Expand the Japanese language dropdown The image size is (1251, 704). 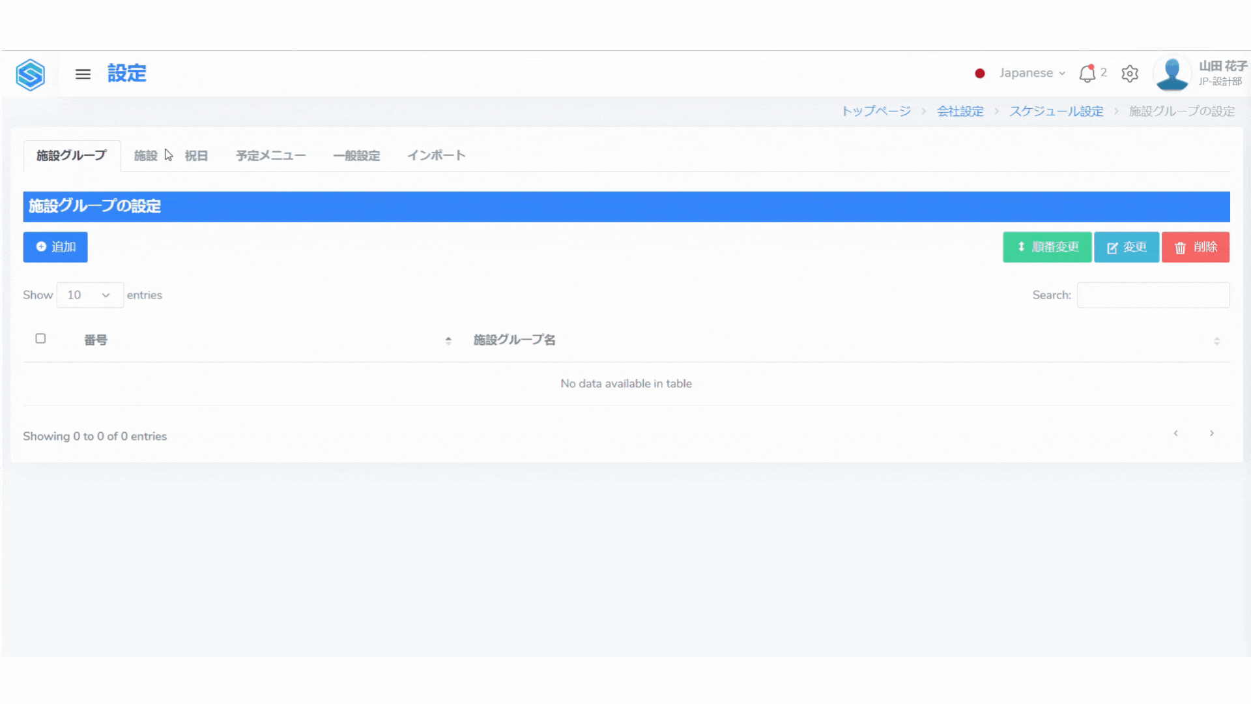click(1031, 73)
